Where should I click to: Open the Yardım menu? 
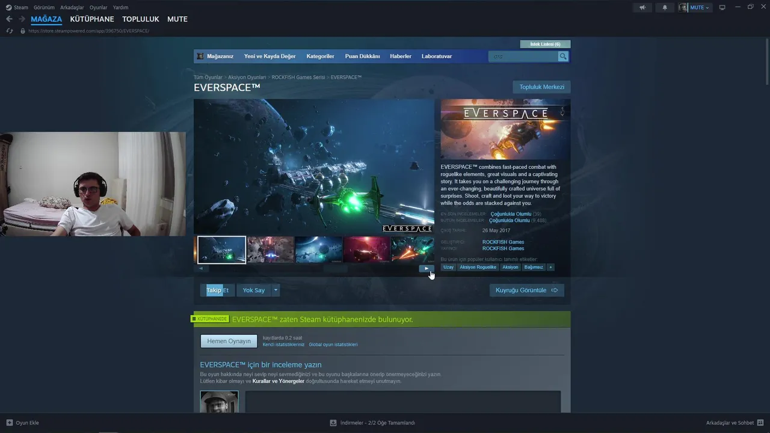pos(120,7)
